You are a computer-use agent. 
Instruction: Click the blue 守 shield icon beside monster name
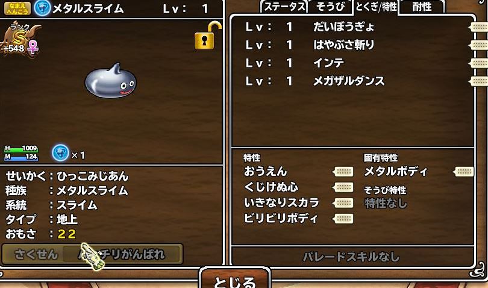pyautogui.click(x=42, y=8)
